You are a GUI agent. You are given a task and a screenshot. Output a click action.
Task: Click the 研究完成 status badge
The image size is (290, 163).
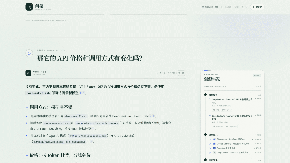257,75
